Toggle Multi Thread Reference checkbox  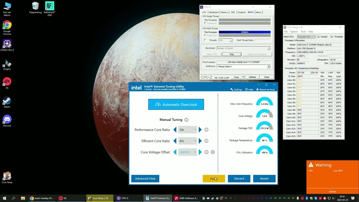pyautogui.click(x=205, y=35)
